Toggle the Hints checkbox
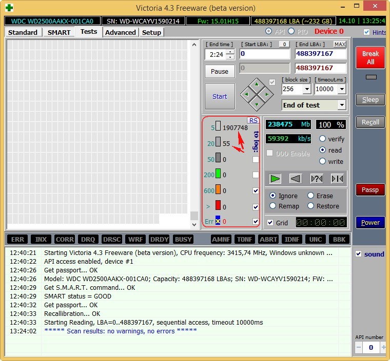The width and height of the screenshot is (390, 361). point(366,32)
